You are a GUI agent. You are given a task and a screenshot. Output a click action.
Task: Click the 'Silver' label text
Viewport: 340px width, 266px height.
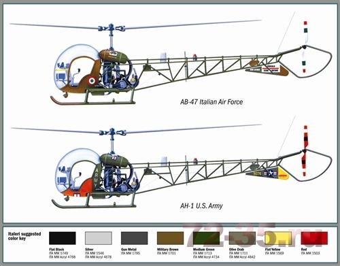[x=89, y=249]
